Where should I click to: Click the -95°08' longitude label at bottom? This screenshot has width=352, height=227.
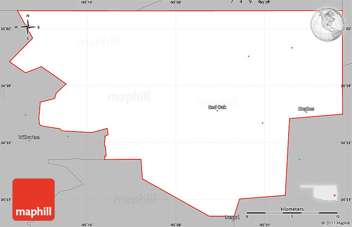click(x=176, y=225)
